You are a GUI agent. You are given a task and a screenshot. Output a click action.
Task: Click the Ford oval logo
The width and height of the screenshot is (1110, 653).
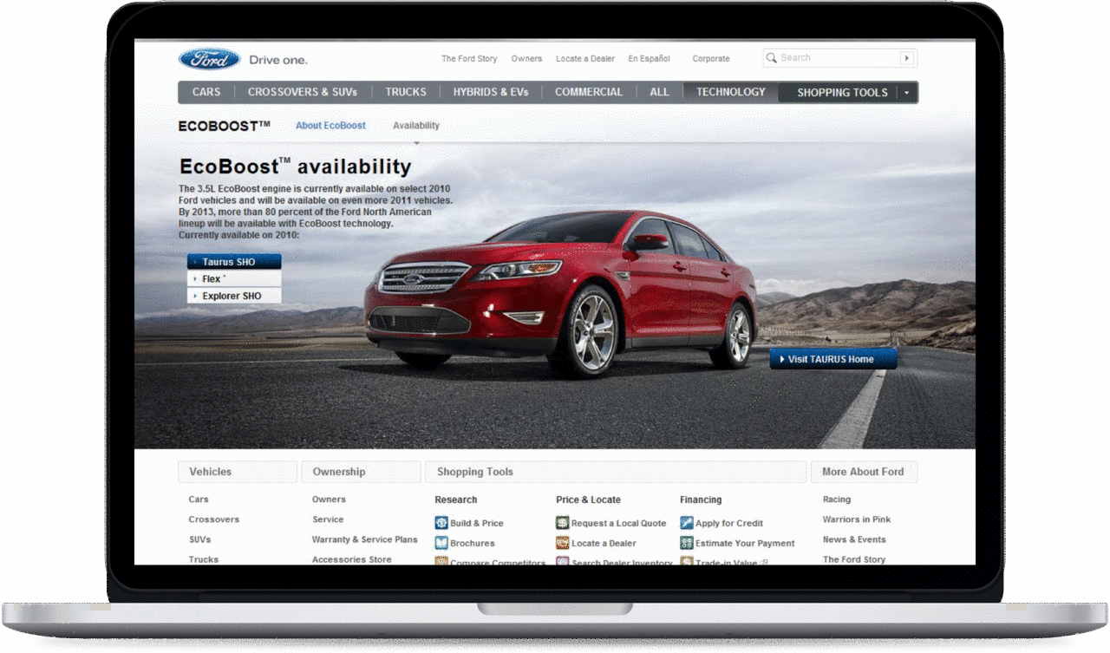[209, 59]
